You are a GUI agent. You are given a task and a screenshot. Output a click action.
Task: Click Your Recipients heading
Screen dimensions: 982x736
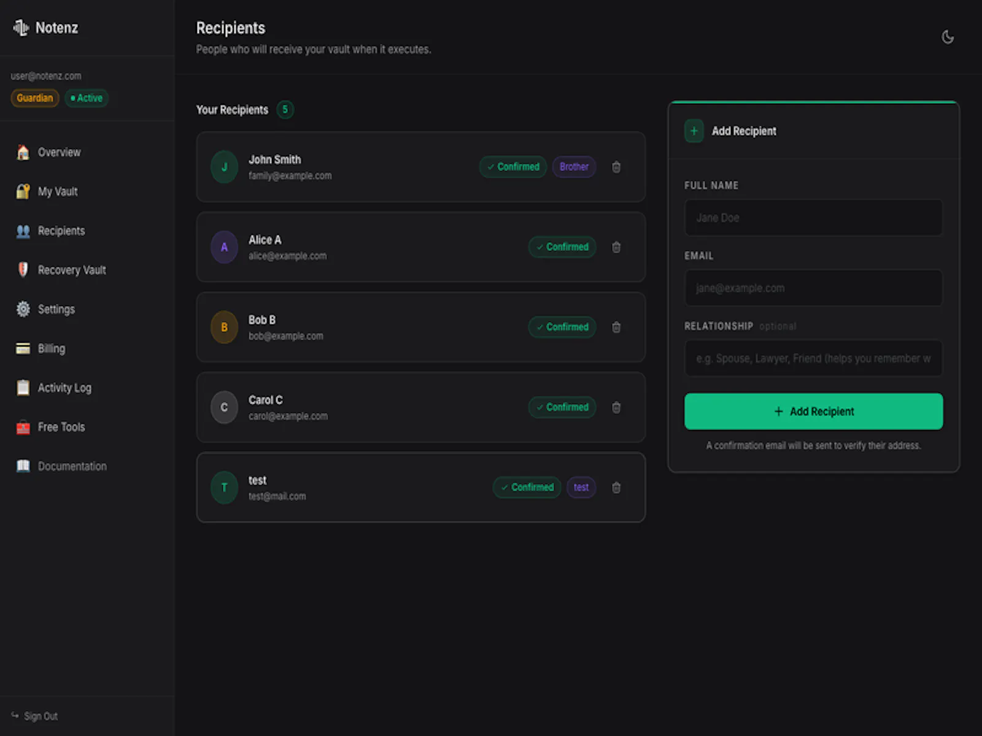click(x=232, y=110)
